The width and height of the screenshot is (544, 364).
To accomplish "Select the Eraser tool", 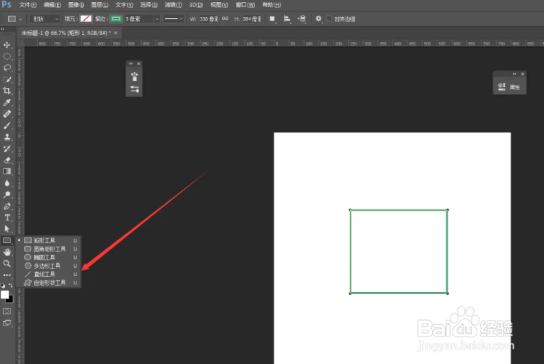I will point(7,160).
